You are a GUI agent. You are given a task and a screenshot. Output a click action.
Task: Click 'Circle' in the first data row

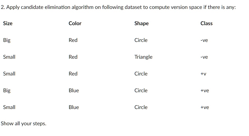(141, 40)
